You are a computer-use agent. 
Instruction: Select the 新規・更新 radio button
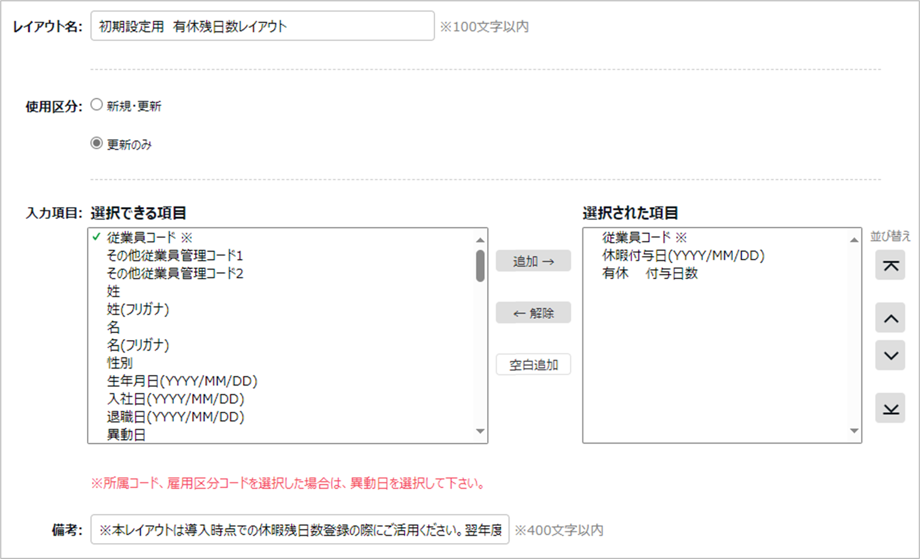96,105
